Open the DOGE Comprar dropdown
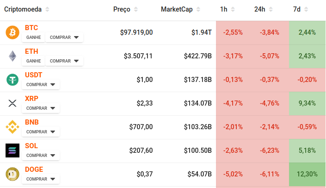 42,179
